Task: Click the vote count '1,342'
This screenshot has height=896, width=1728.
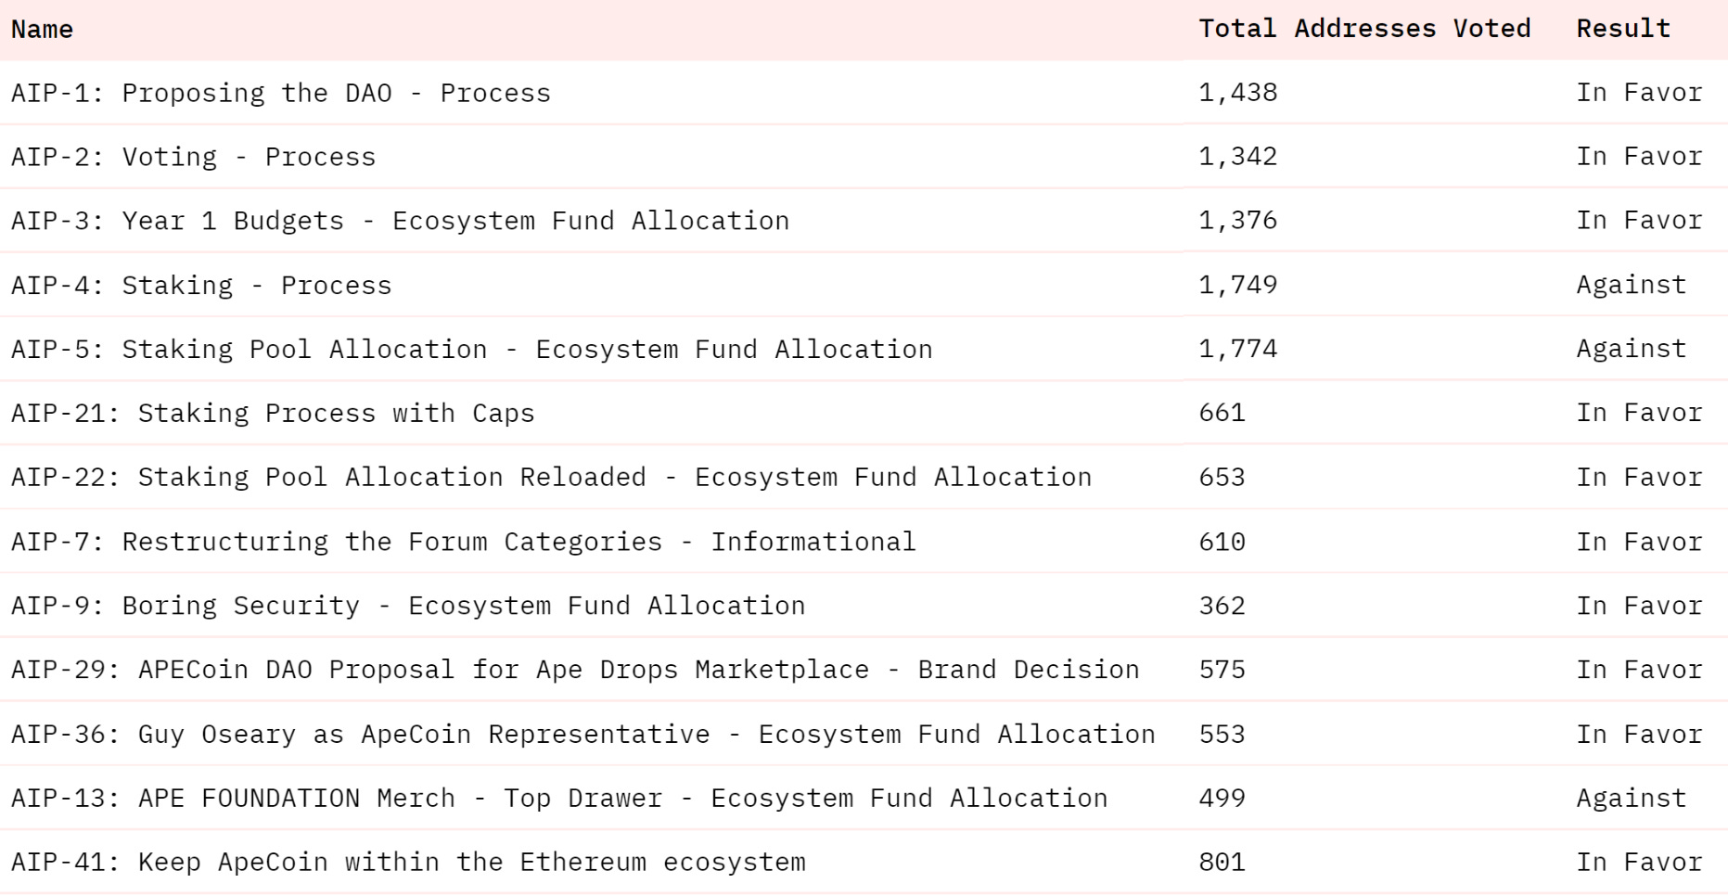Action: point(1238,157)
